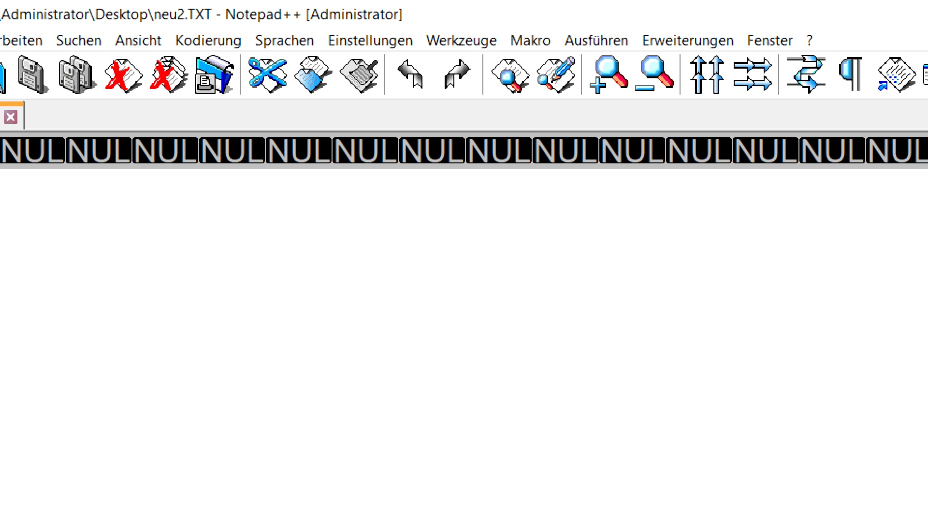Viewport: 928px width, 522px height.
Task: Click the Print icon in toolbar
Action: pyautogui.click(x=214, y=74)
